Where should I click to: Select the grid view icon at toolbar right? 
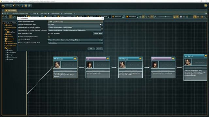click(x=202, y=17)
